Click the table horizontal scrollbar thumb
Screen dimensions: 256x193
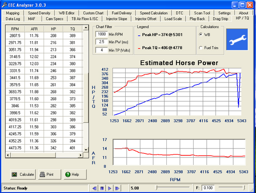pos(33,155)
